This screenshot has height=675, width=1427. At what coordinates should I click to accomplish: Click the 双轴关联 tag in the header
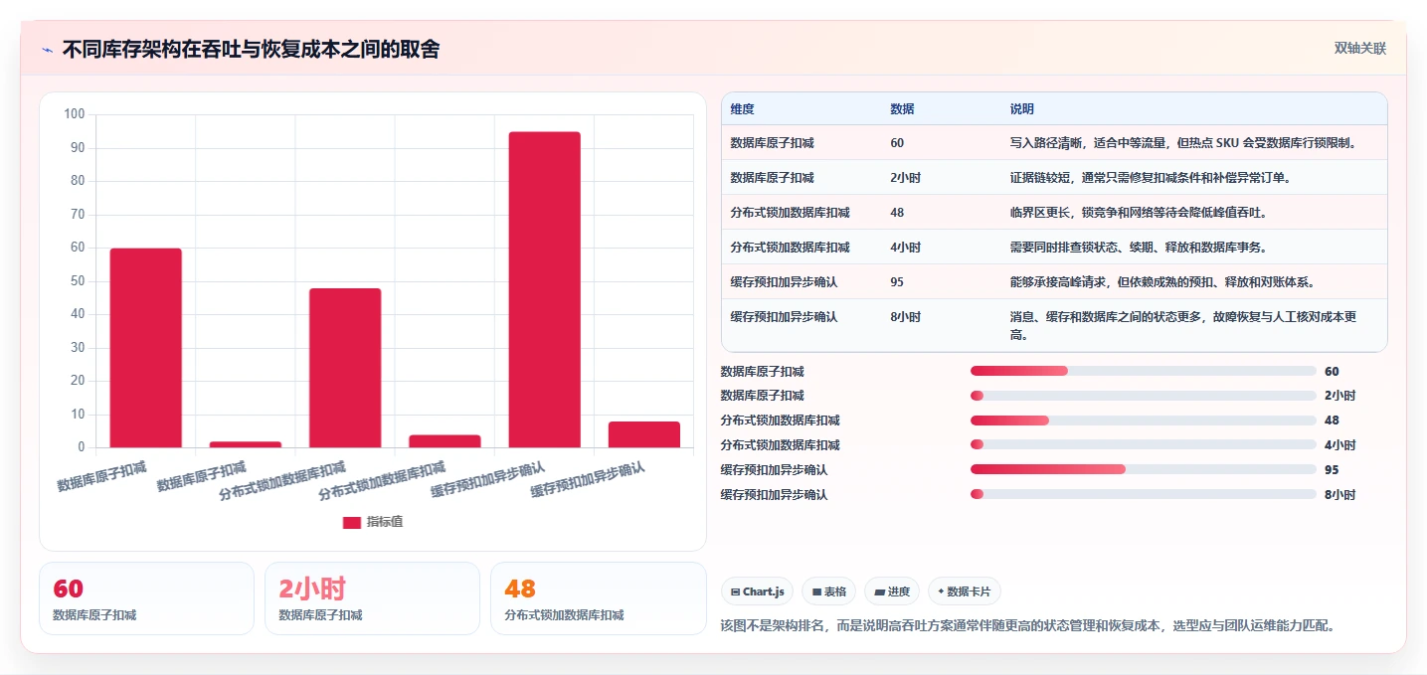[1359, 49]
